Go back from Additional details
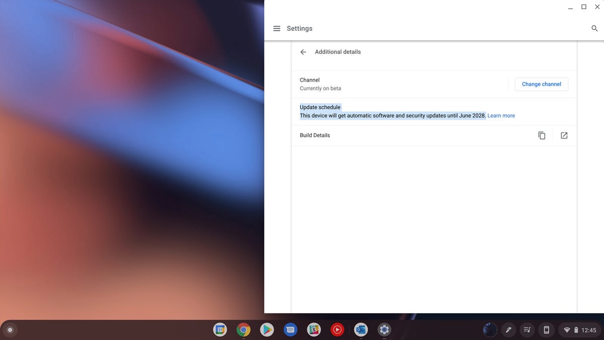Screen dimensions: 604x340 303,51
